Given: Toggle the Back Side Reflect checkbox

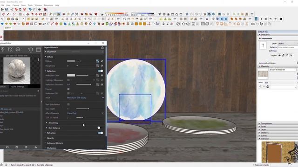Looking at the screenshot, I should pos(68,104).
